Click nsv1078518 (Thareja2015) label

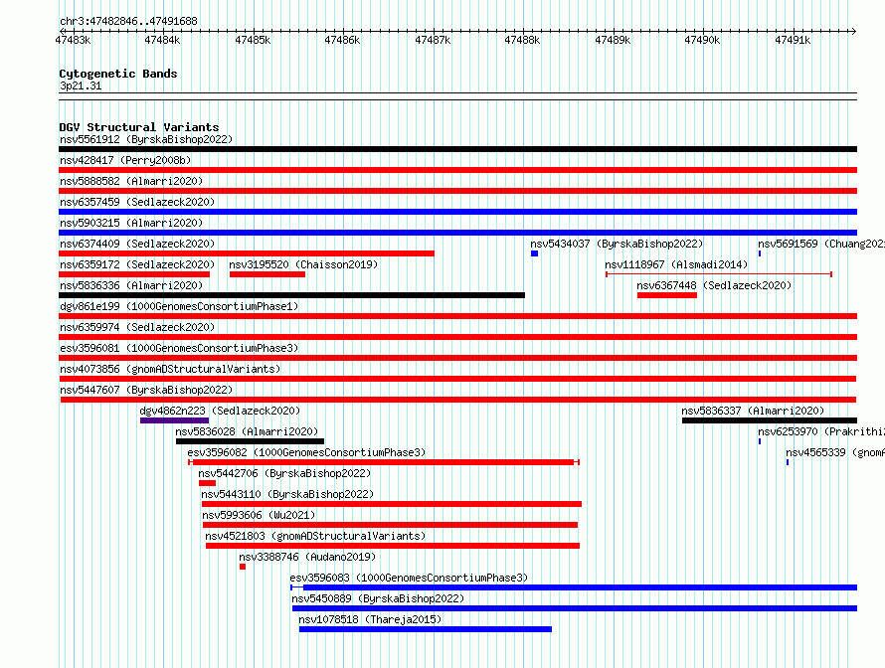tap(370, 619)
